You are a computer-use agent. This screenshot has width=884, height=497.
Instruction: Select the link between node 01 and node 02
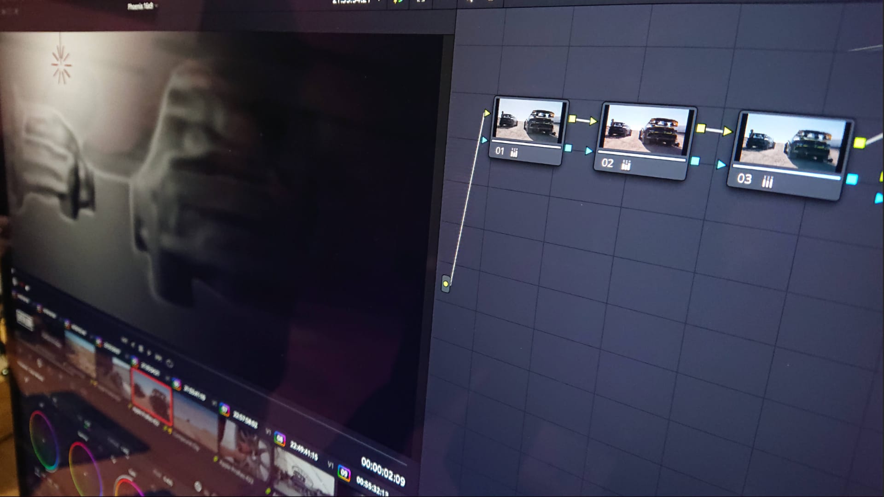point(582,120)
